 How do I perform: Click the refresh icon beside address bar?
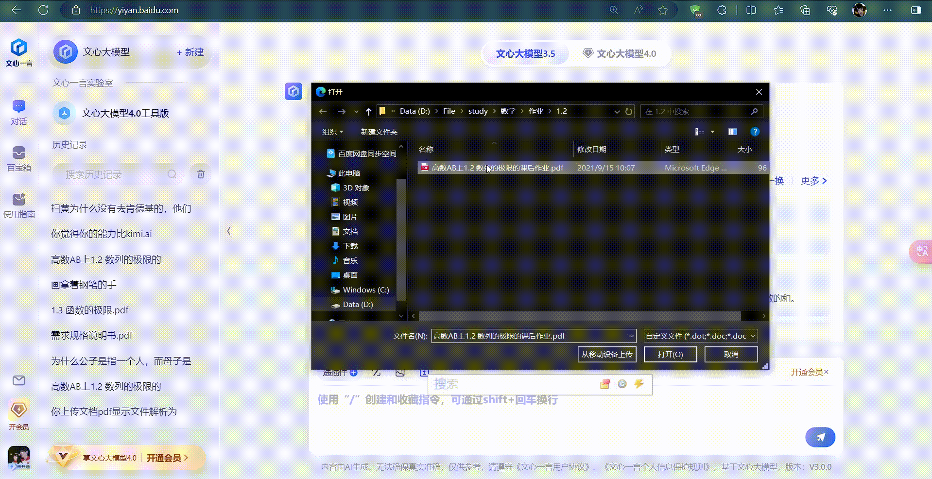coord(629,111)
